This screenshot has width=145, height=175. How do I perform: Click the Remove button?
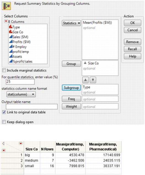point(132,42)
